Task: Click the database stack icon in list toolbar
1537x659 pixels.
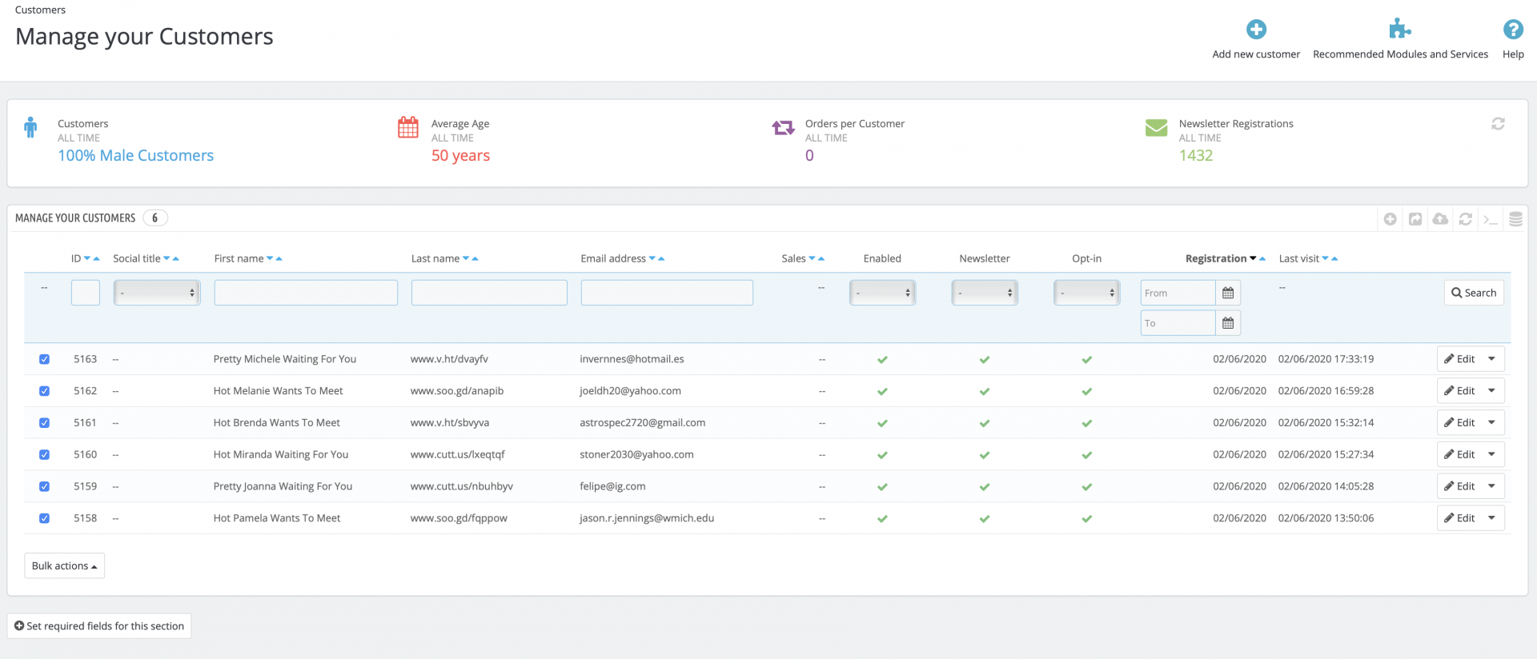Action: (x=1515, y=219)
